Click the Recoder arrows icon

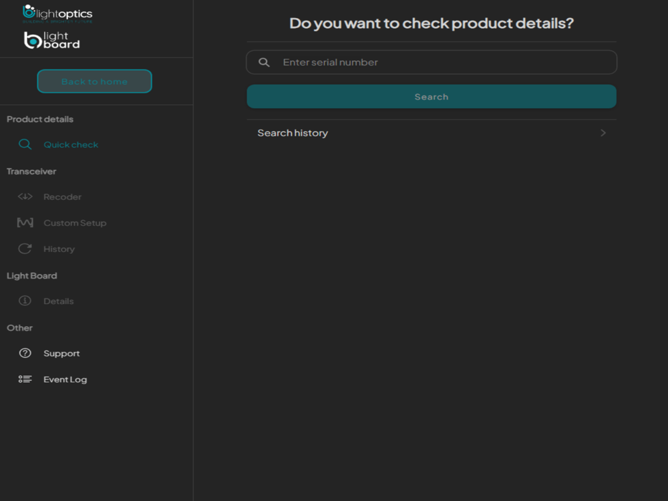coord(25,197)
